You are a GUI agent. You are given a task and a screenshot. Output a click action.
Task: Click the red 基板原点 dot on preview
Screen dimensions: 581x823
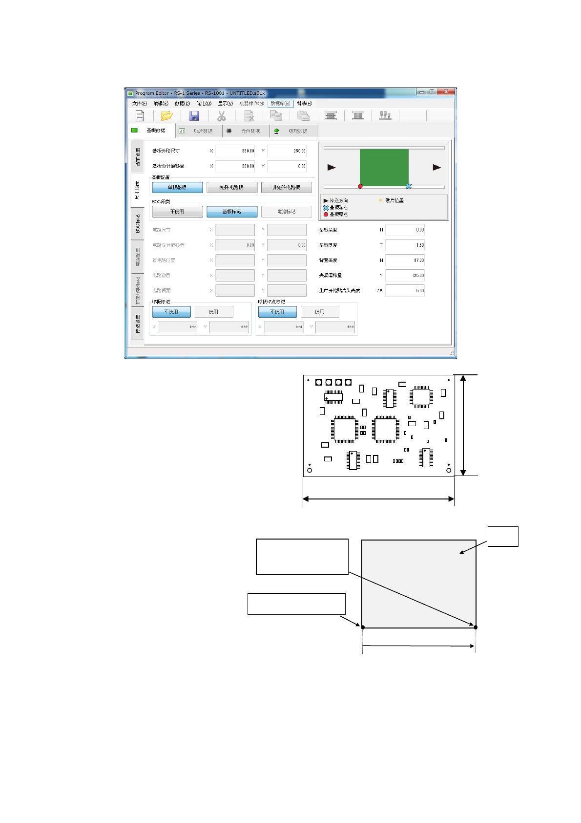(x=360, y=186)
